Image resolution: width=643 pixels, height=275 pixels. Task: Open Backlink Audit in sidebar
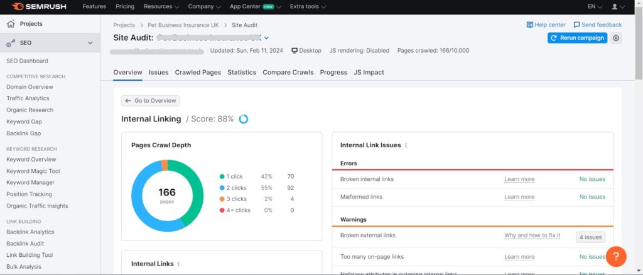pos(25,244)
